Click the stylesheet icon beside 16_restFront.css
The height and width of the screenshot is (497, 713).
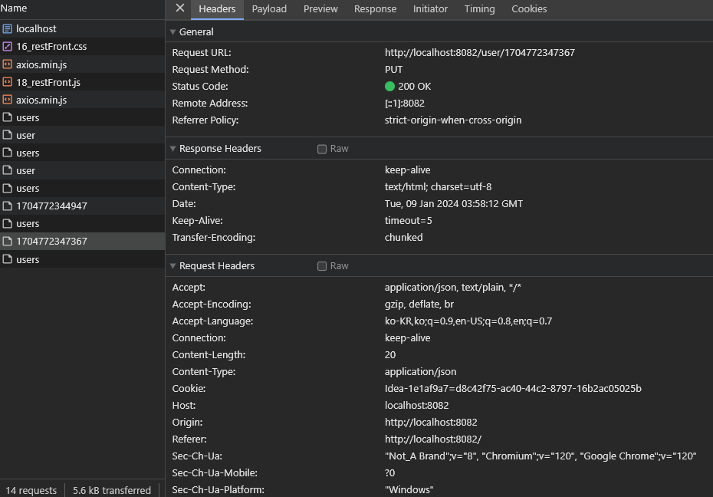[7, 46]
